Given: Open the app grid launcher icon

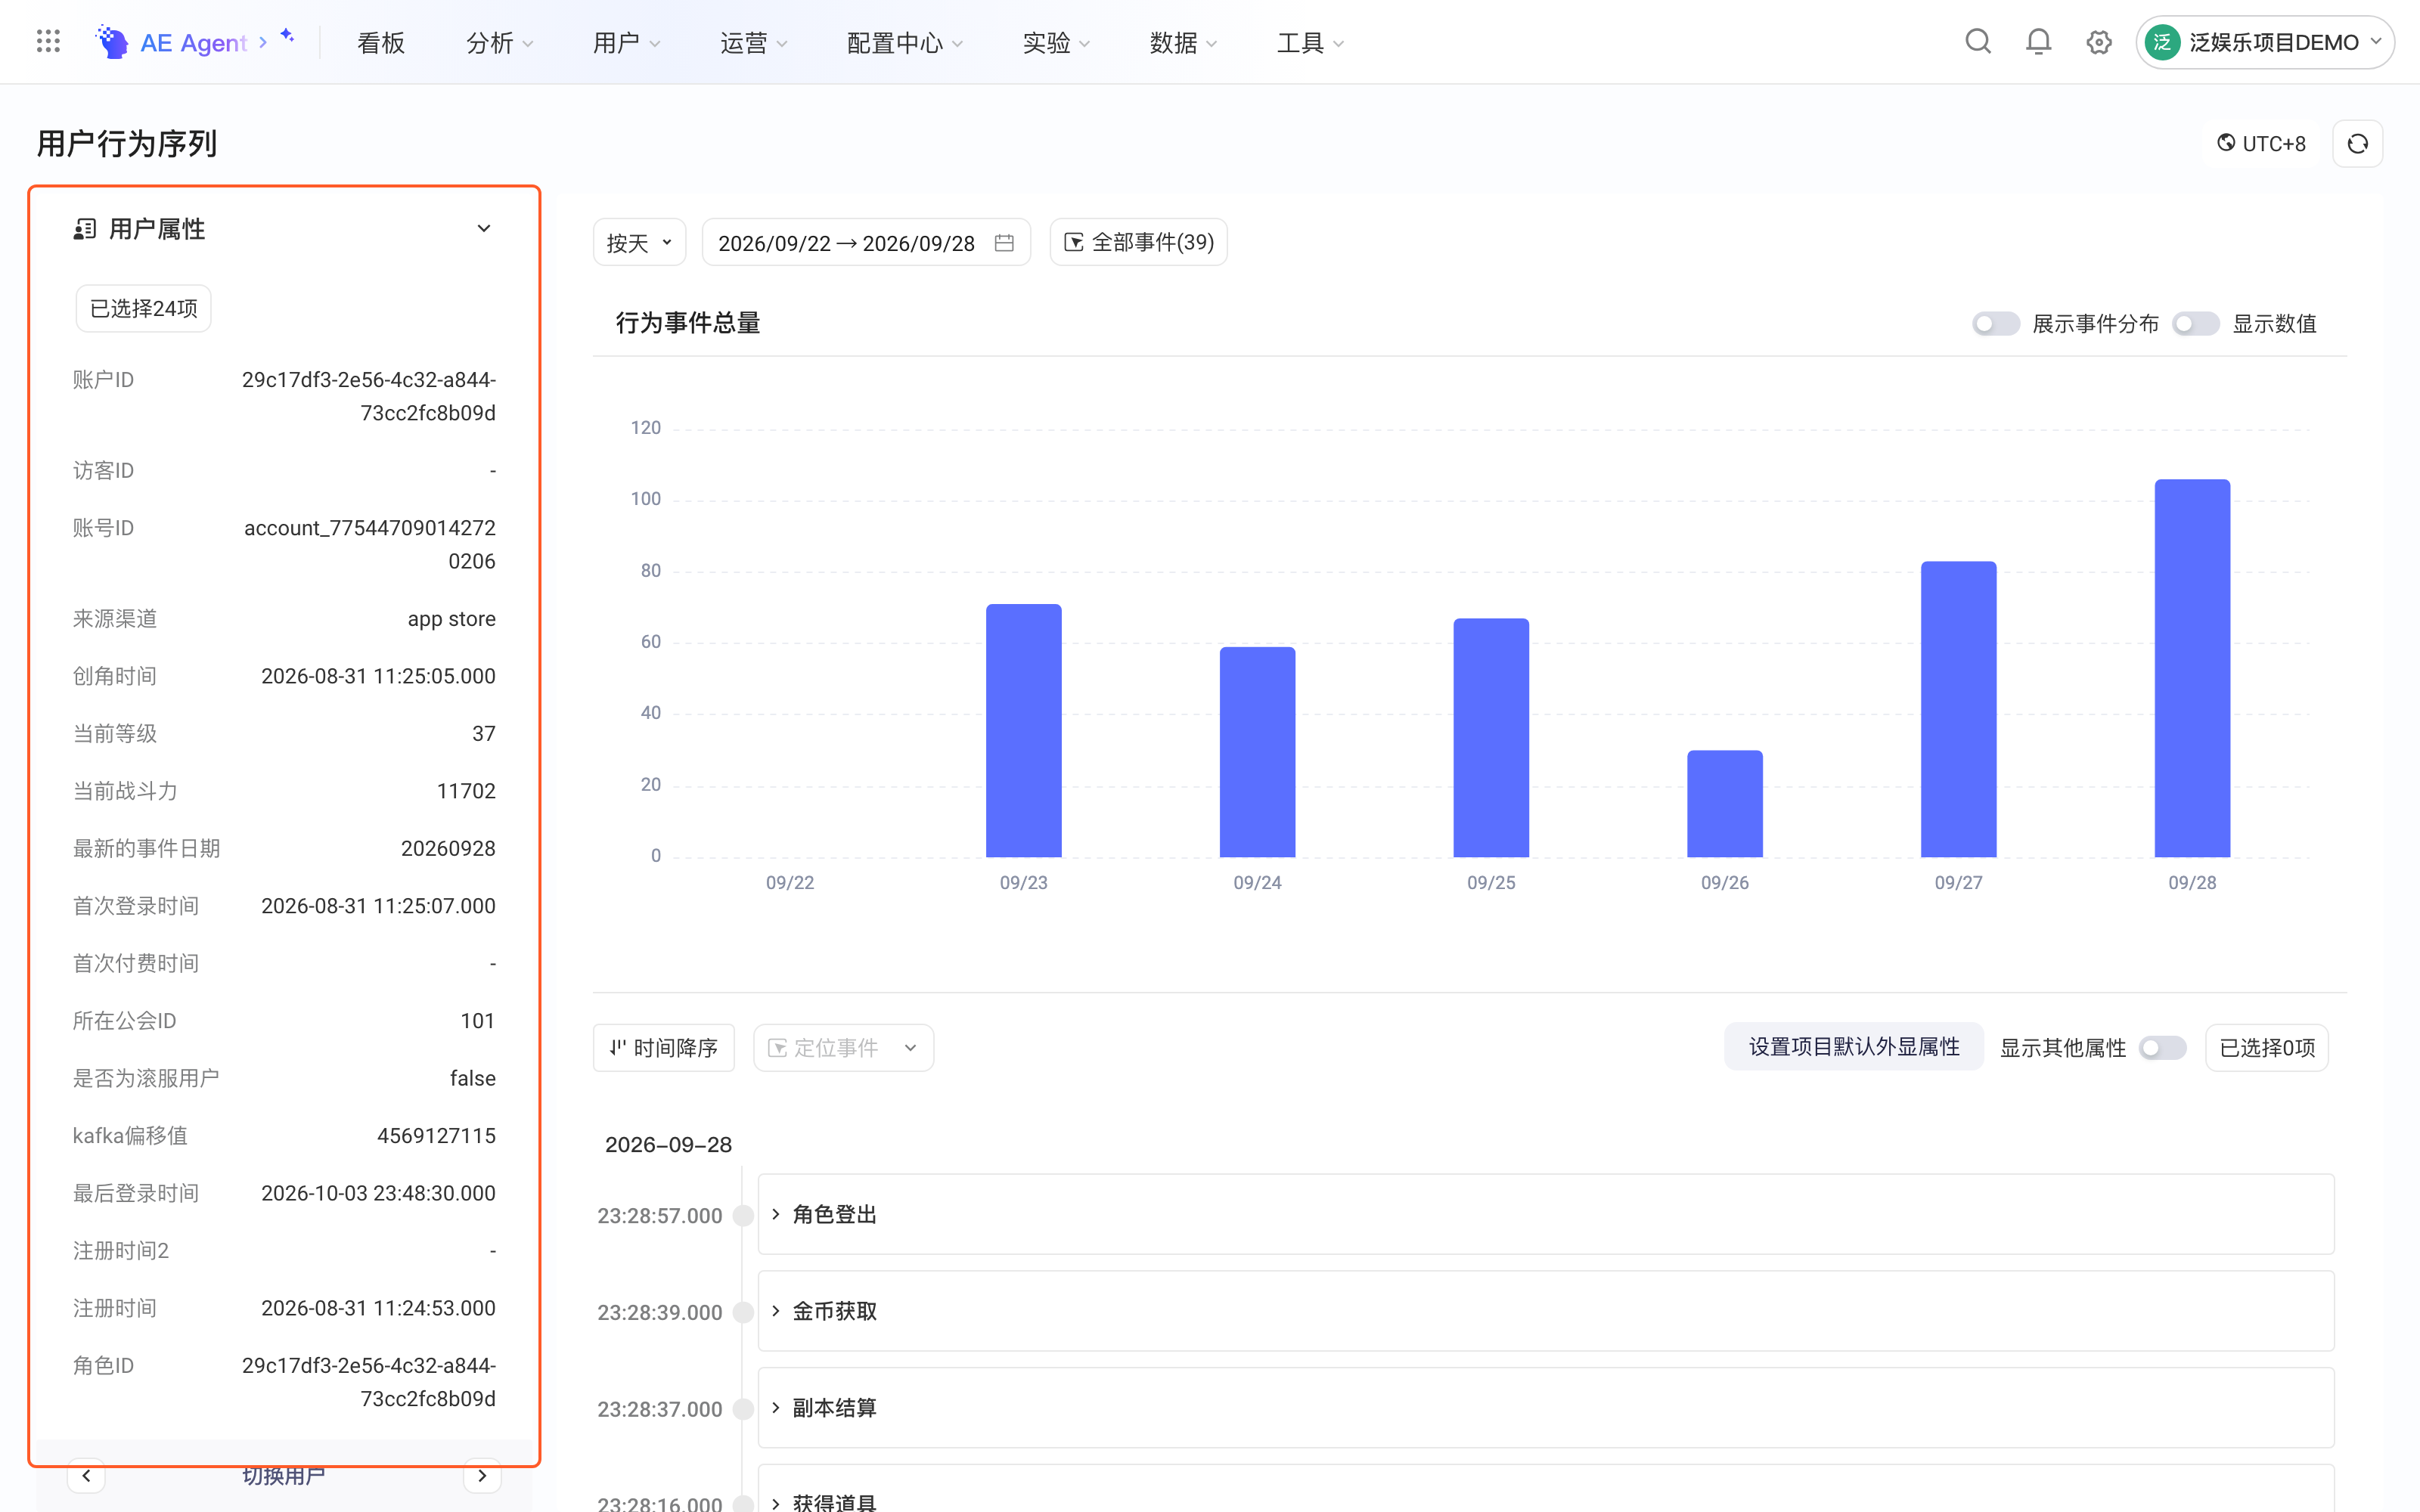Looking at the screenshot, I should 48,42.
